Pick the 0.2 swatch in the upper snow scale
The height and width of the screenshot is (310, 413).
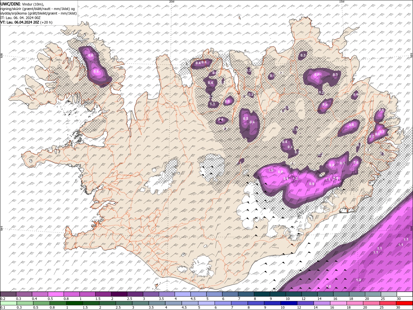coord(8,294)
